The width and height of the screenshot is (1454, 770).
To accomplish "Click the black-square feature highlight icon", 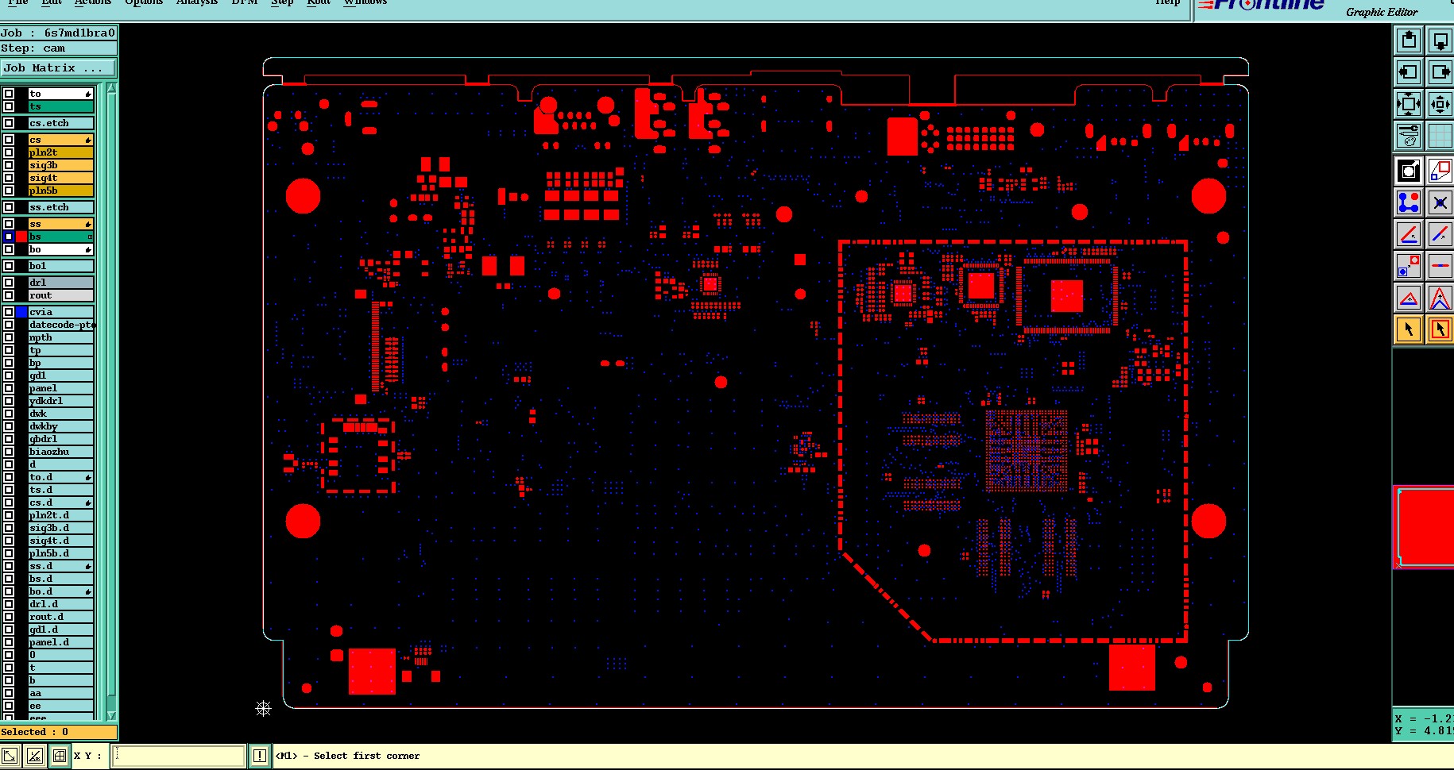I will point(1409,171).
